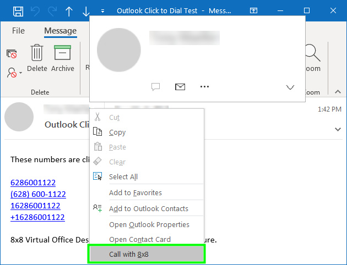Select the Message ribbon tab
The image size is (347, 265).
pyautogui.click(x=61, y=31)
